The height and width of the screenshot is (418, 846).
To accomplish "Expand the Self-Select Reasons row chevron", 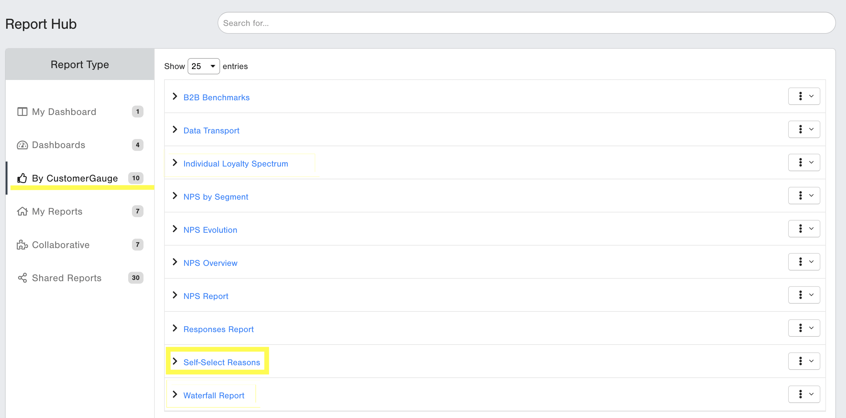I will [x=175, y=361].
